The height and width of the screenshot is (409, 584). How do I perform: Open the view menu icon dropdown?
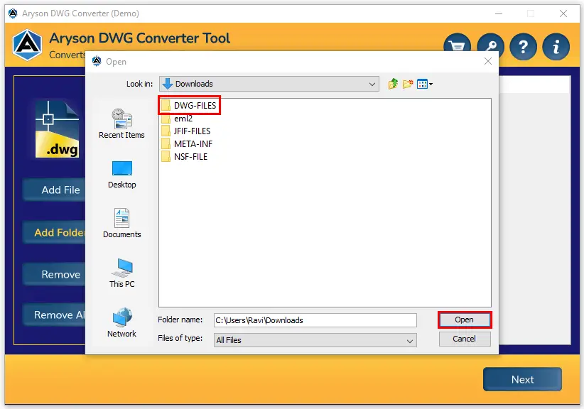click(x=425, y=84)
